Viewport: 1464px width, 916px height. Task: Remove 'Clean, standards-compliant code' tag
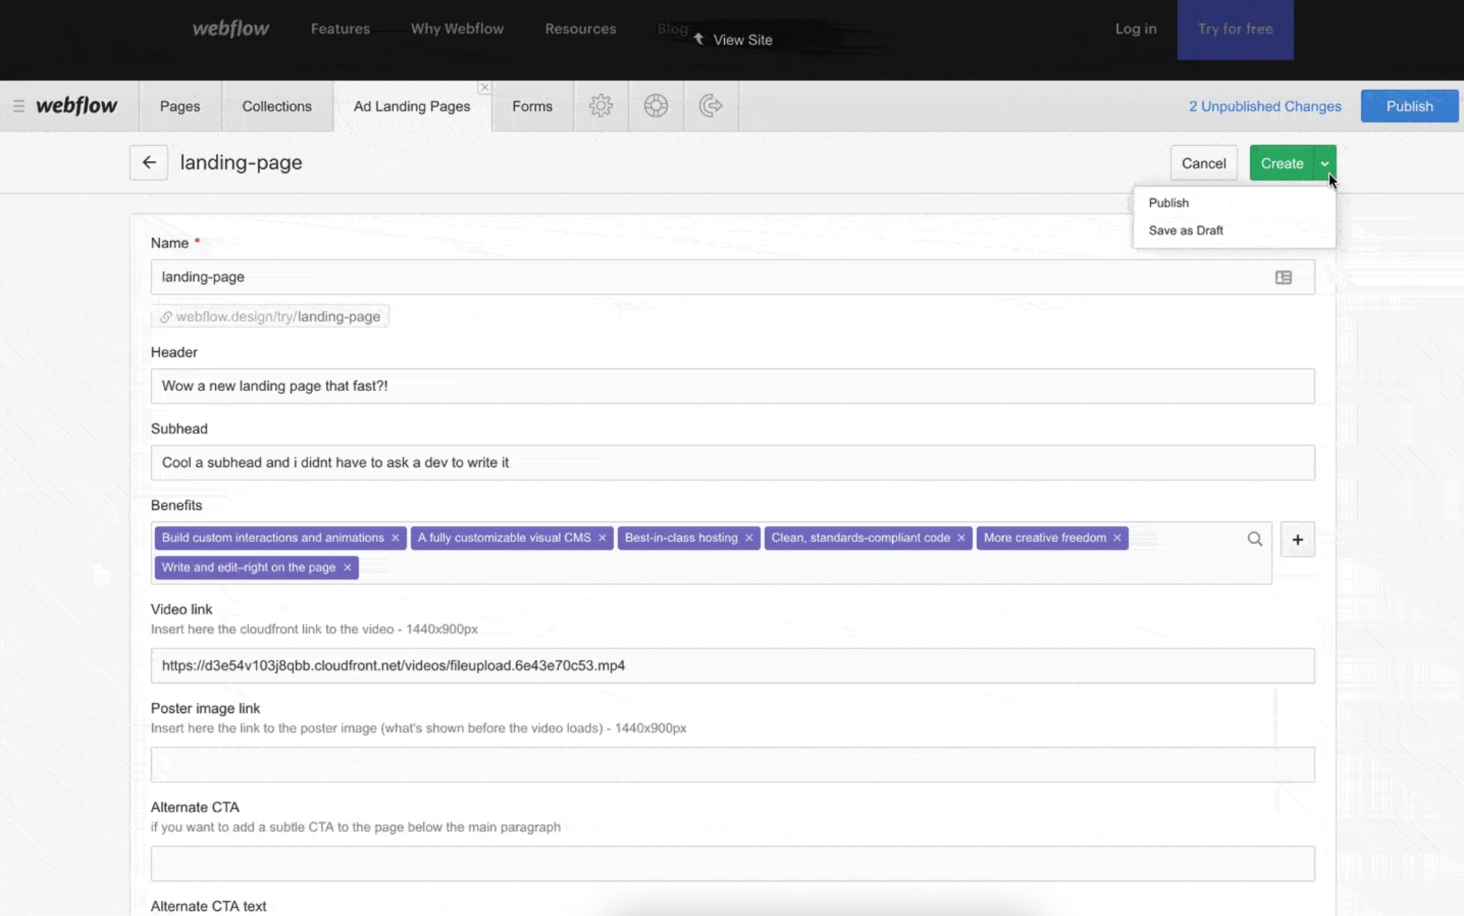961,538
